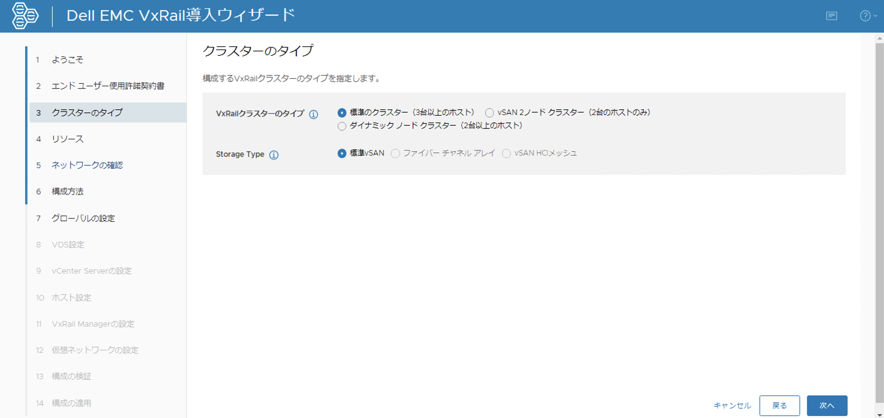Click the scrollbar down arrow
The image size is (884, 418).
click(879, 415)
